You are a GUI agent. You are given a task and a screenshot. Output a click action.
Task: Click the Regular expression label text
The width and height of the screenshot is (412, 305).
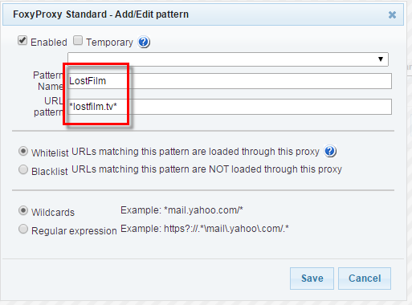(x=74, y=230)
